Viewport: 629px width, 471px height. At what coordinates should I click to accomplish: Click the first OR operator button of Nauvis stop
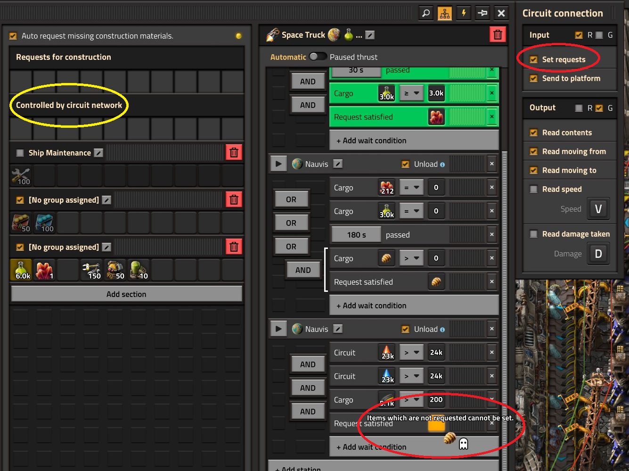pos(291,199)
